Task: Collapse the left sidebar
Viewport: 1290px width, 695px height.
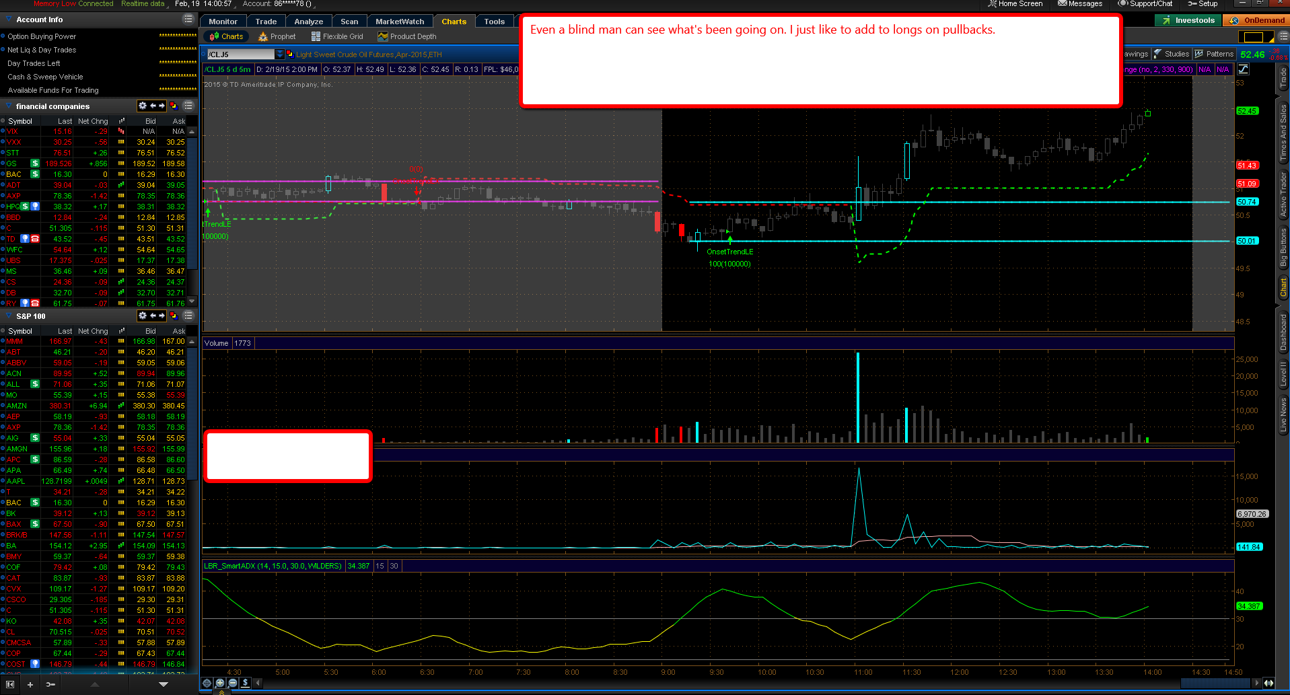Action: [x=10, y=684]
